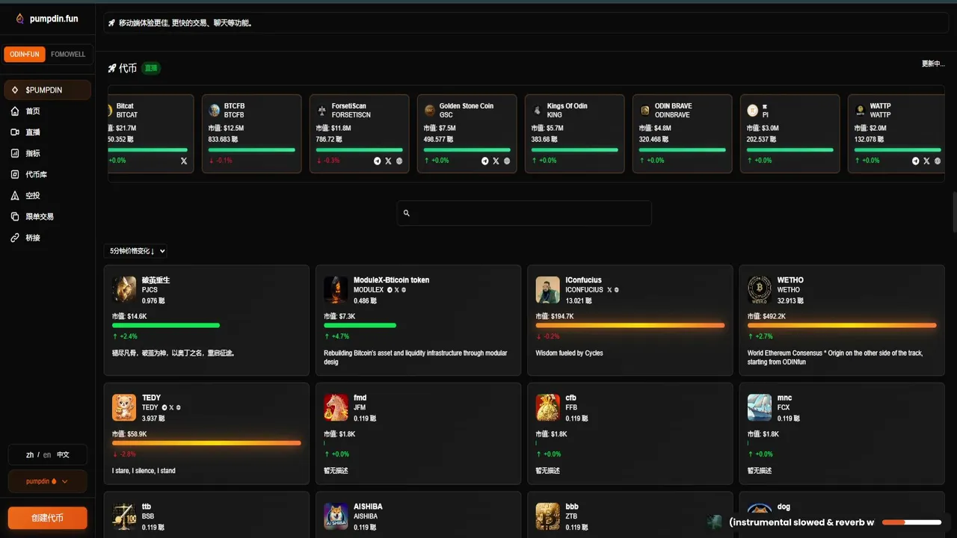Click the '(instrumental slowed & reverb' track title
Viewport: 957px width, 538px height.
(x=801, y=522)
